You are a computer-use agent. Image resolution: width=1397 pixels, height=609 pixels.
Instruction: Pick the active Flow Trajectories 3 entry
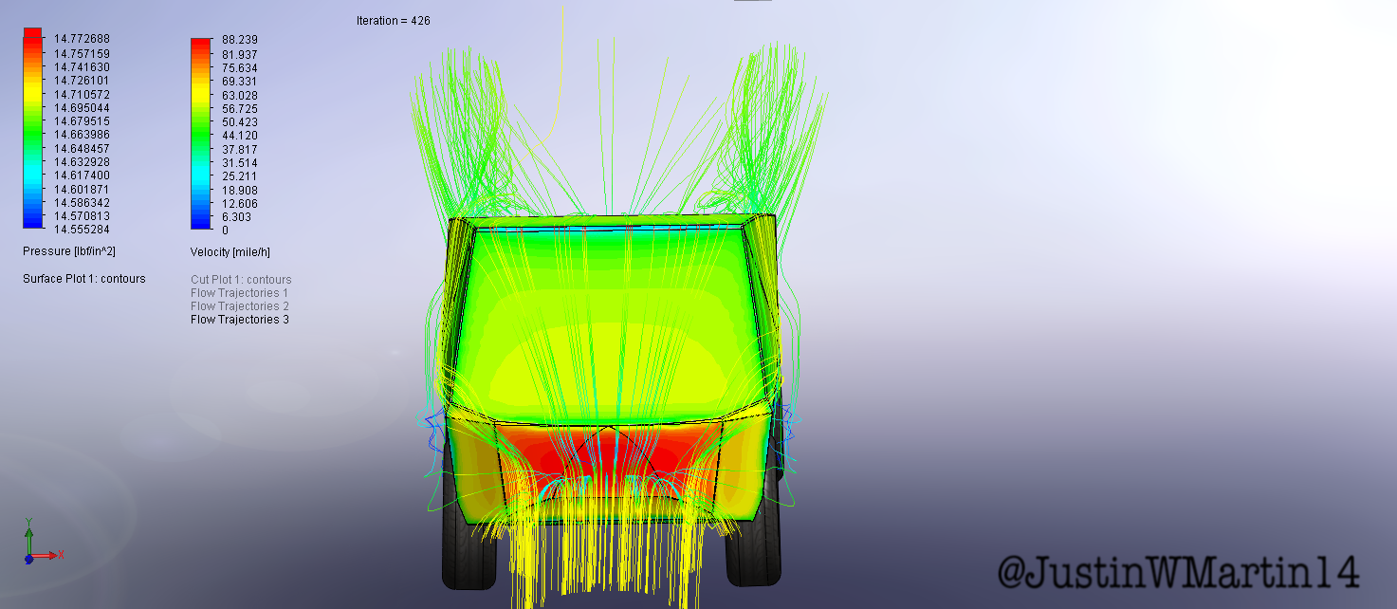(x=240, y=320)
